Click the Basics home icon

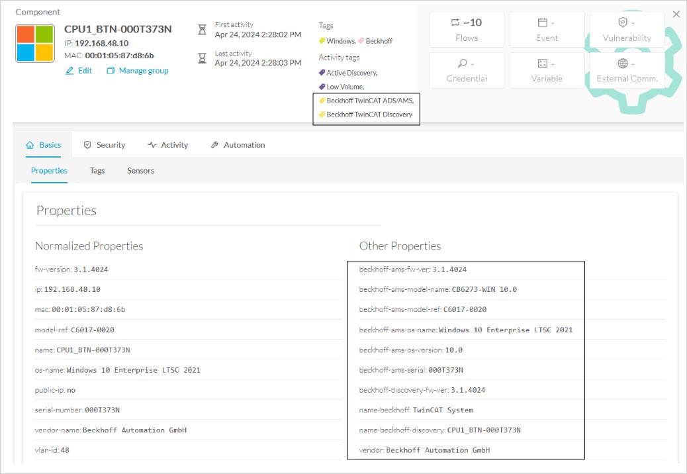30,145
